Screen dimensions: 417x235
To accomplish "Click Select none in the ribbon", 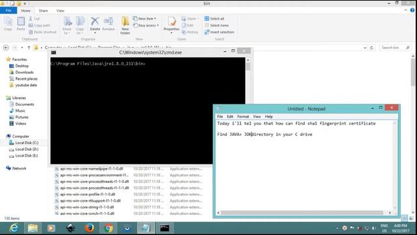I will tap(217, 25).
